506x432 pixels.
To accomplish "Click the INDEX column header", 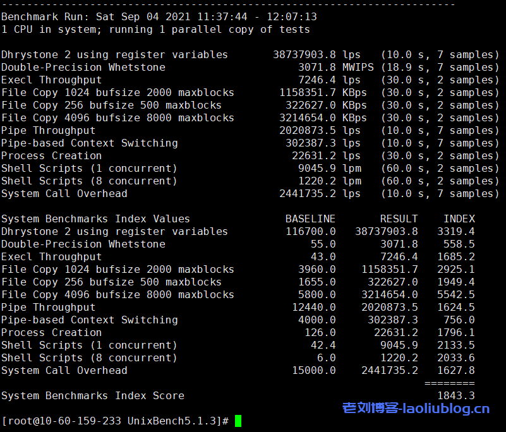I will 459,219.
